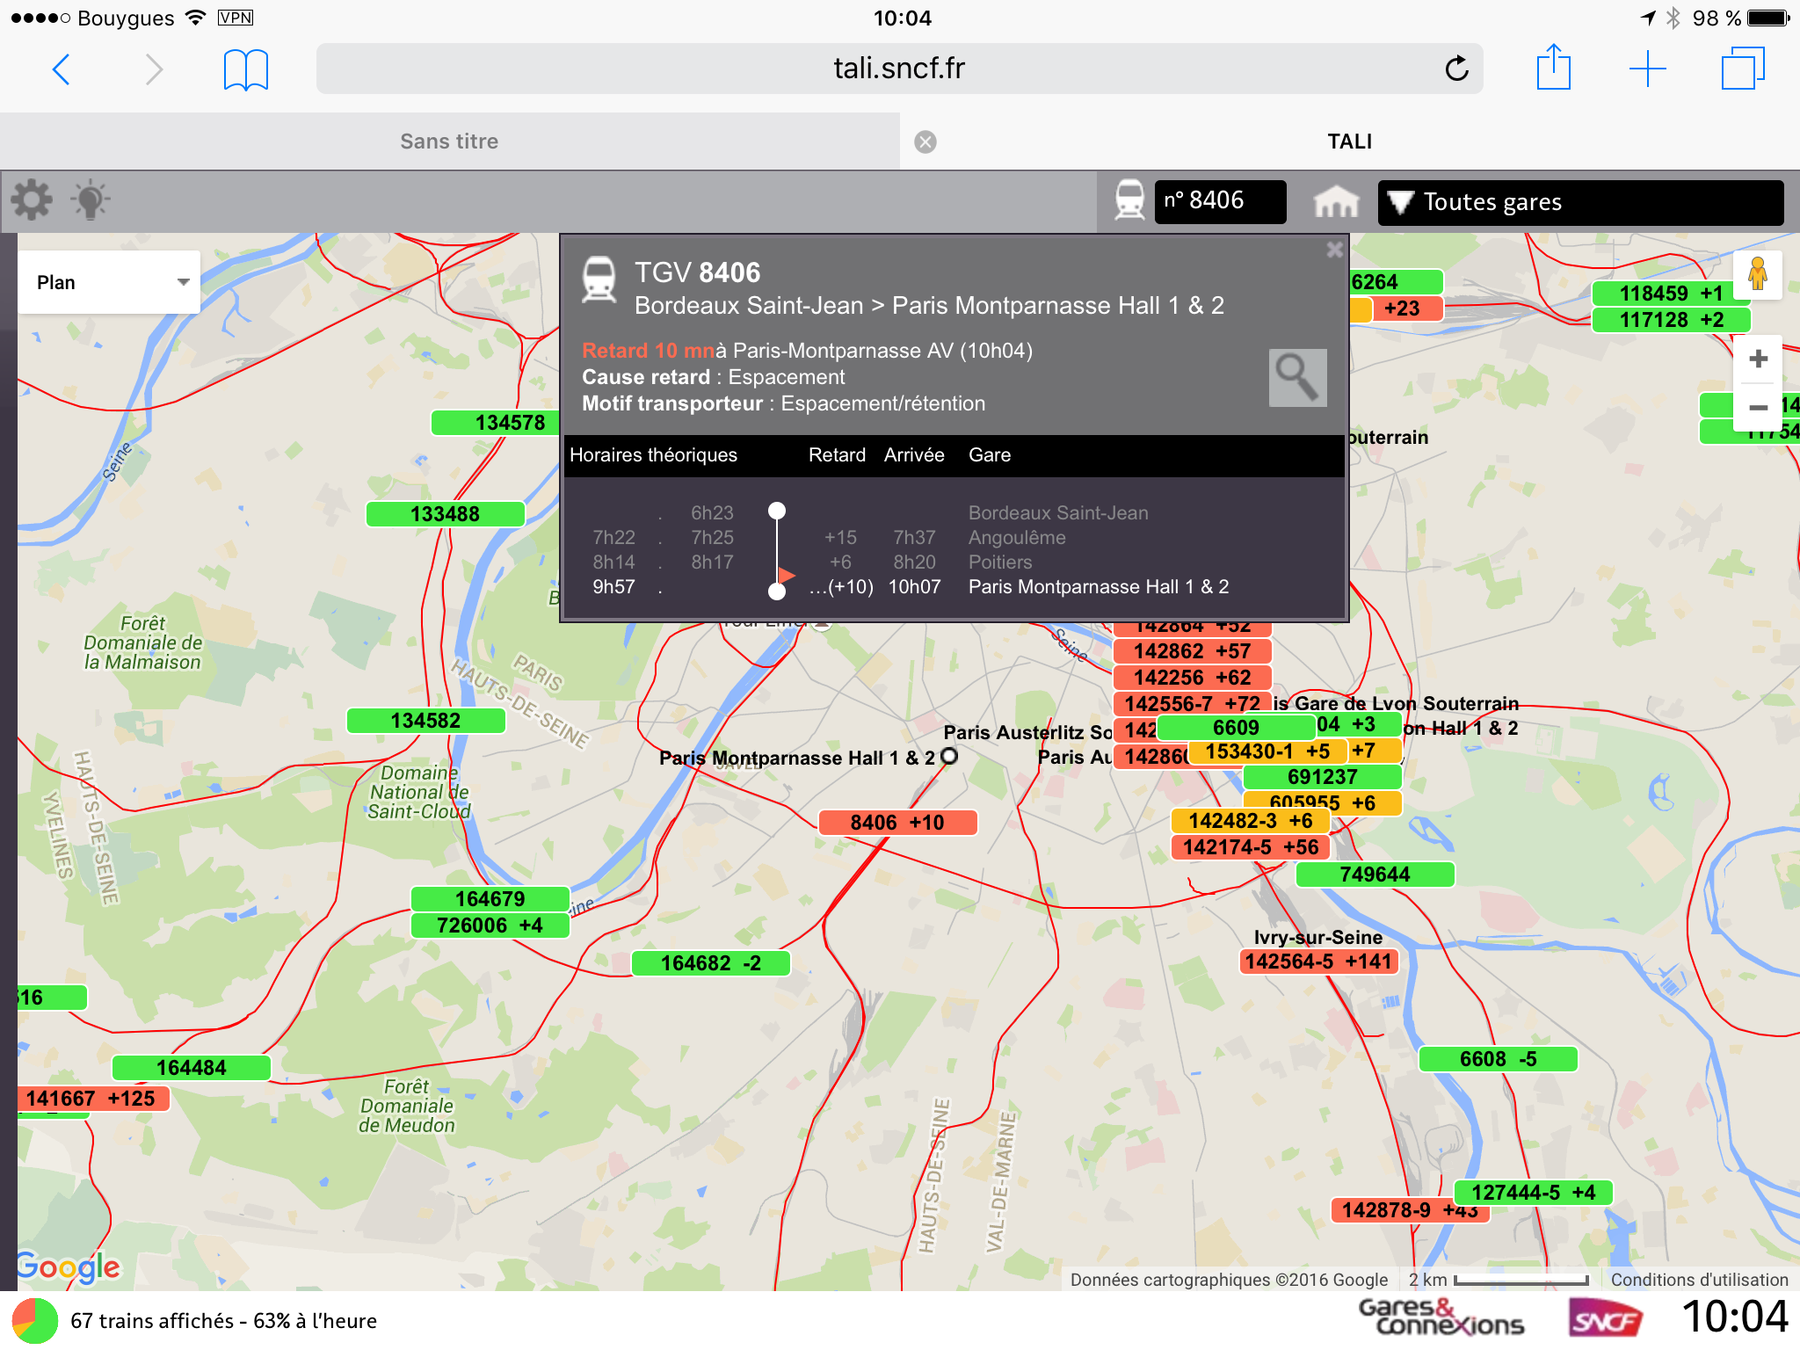Screen dimensions: 1800x1350
Task: Open settings gear in TALI toolbar
Action: pyautogui.click(x=32, y=200)
